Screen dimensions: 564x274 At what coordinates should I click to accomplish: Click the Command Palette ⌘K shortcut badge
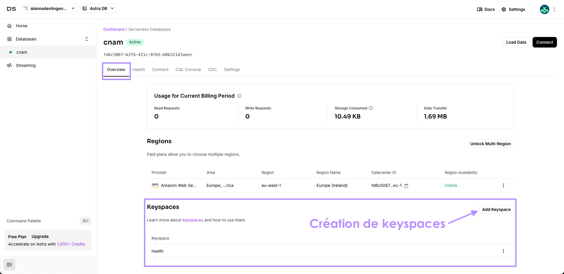point(85,221)
